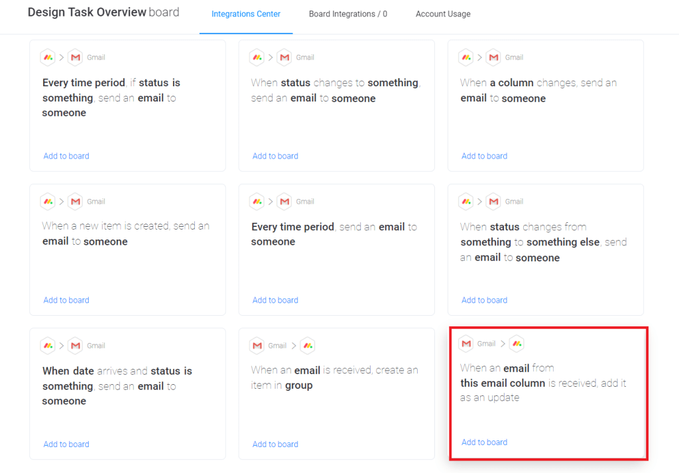Add 'Every time period, if status' recipe to board
This screenshot has height=473, width=679.
pyautogui.click(x=66, y=156)
